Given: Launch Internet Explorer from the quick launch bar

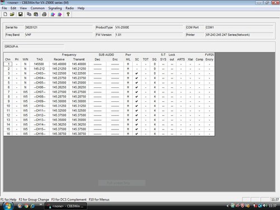Looking at the screenshot, I should tap(32, 206).
